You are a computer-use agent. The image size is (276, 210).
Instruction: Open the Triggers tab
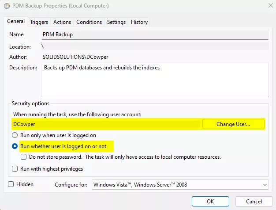coord(39,22)
